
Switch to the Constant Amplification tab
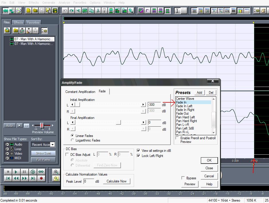80,92
